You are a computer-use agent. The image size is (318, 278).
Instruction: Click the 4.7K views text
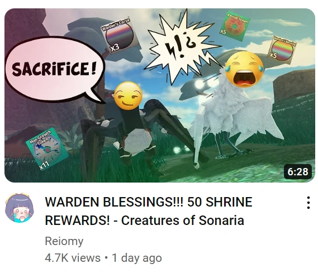click(73, 258)
